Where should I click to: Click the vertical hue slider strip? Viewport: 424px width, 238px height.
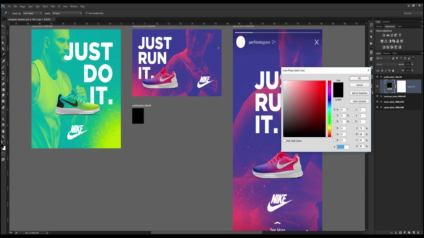[329, 108]
